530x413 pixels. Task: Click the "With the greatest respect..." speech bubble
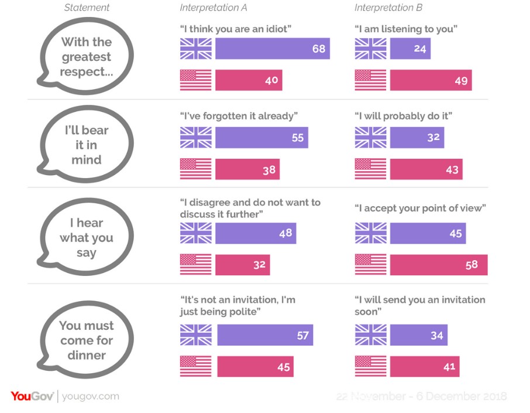click(x=87, y=57)
